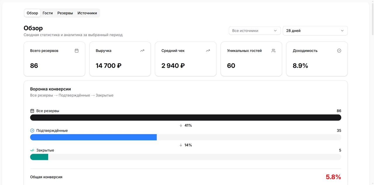Click down arrow icon next to 41%
The height and width of the screenshot is (185, 374).
(181, 125)
